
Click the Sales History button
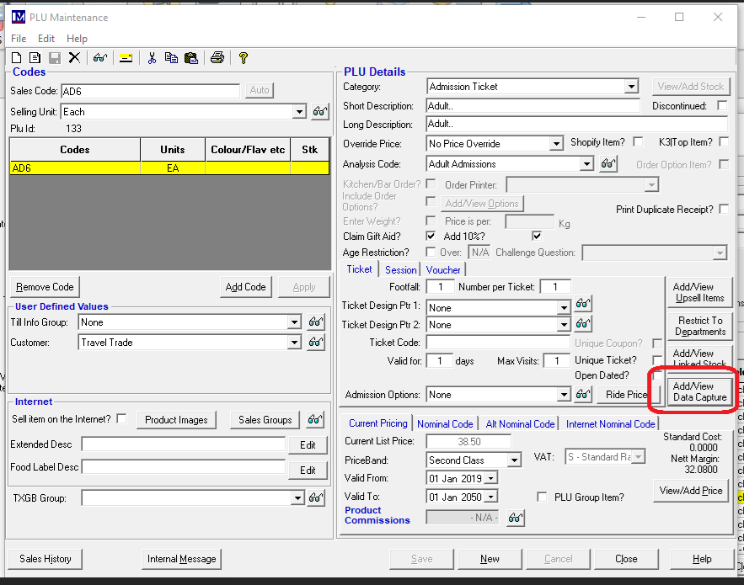(45, 559)
